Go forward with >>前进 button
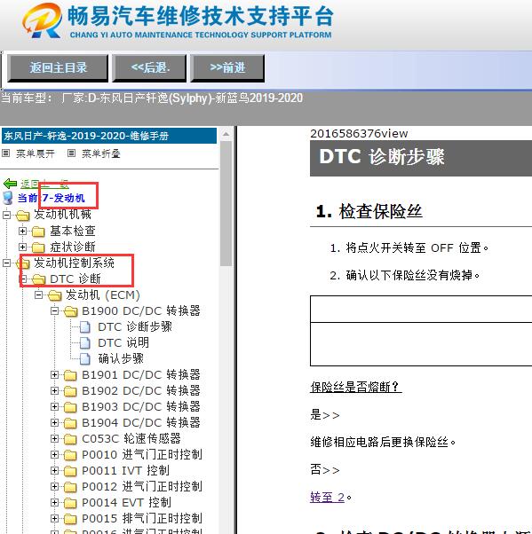This screenshot has height=534, width=532. click(227, 68)
